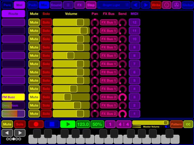Open the Bright Light preset selector
This screenshot has width=194, height=145.
(x=114, y=5)
